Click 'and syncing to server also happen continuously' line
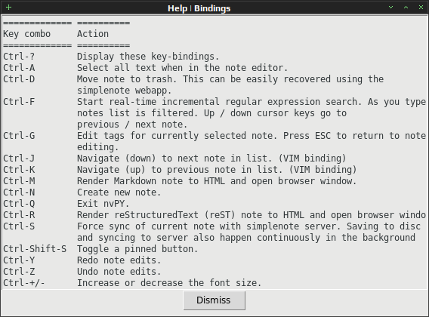The height and width of the screenshot is (317, 429). (246, 238)
